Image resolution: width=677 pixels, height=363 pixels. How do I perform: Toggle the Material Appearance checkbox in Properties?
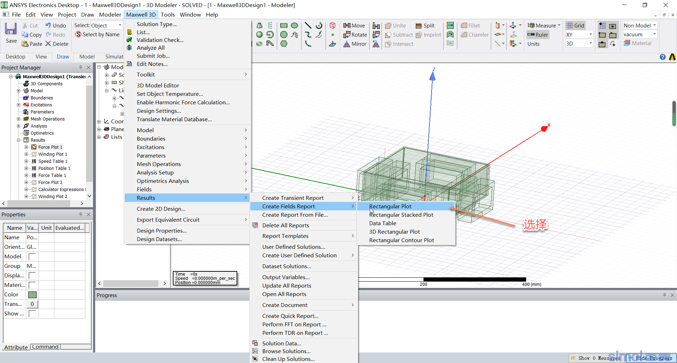(32, 285)
